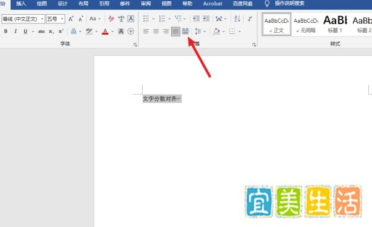The image size is (372, 227).
Task: Apply red font color A button
Action: [x=105, y=32]
